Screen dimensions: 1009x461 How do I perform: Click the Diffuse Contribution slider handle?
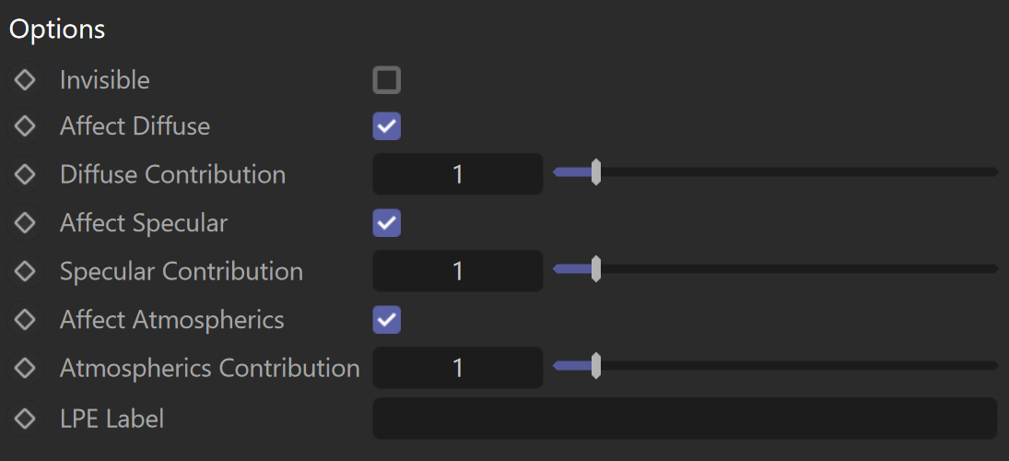point(596,171)
